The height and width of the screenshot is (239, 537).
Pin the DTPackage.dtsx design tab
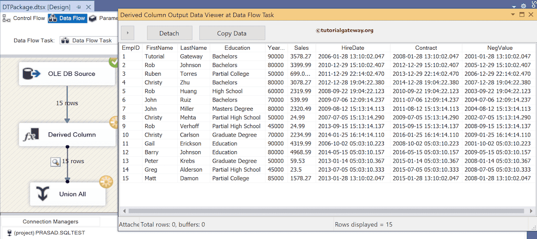coord(79,6)
